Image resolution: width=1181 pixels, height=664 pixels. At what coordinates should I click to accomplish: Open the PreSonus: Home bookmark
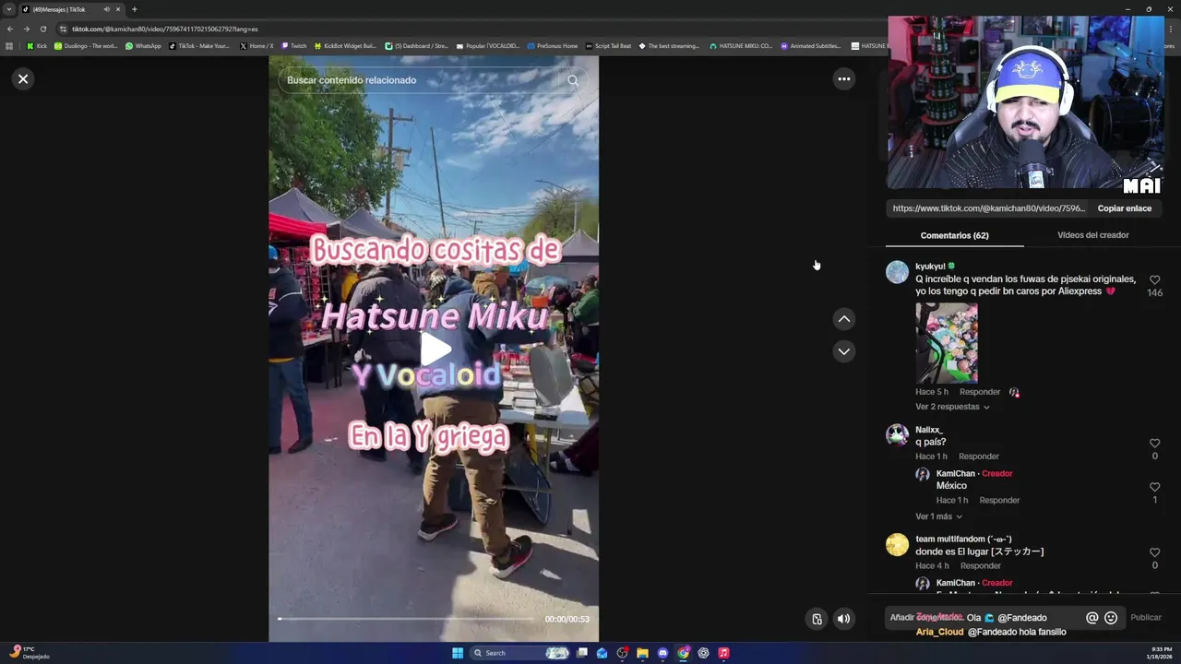click(x=553, y=45)
